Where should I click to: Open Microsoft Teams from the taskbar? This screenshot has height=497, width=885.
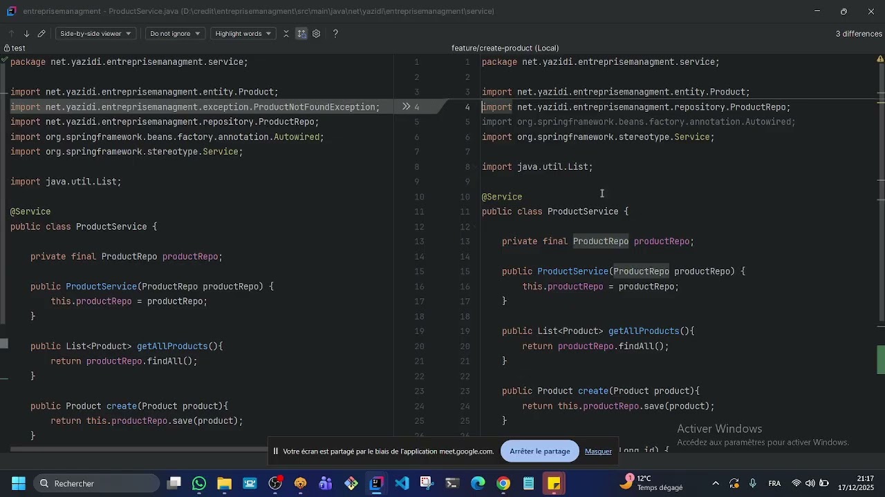(x=326, y=483)
